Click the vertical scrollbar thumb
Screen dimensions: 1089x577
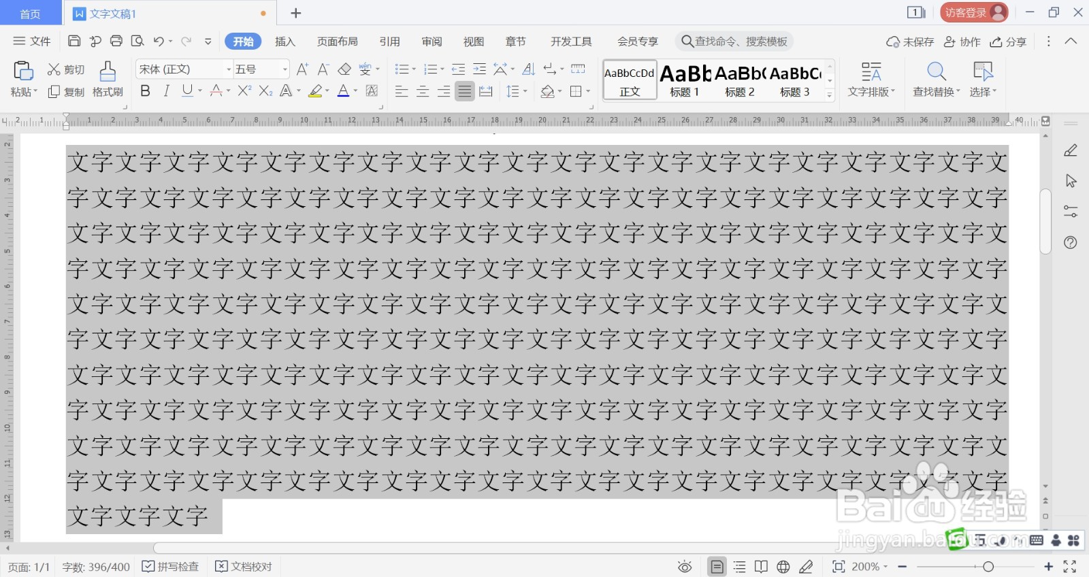point(1046,222)
